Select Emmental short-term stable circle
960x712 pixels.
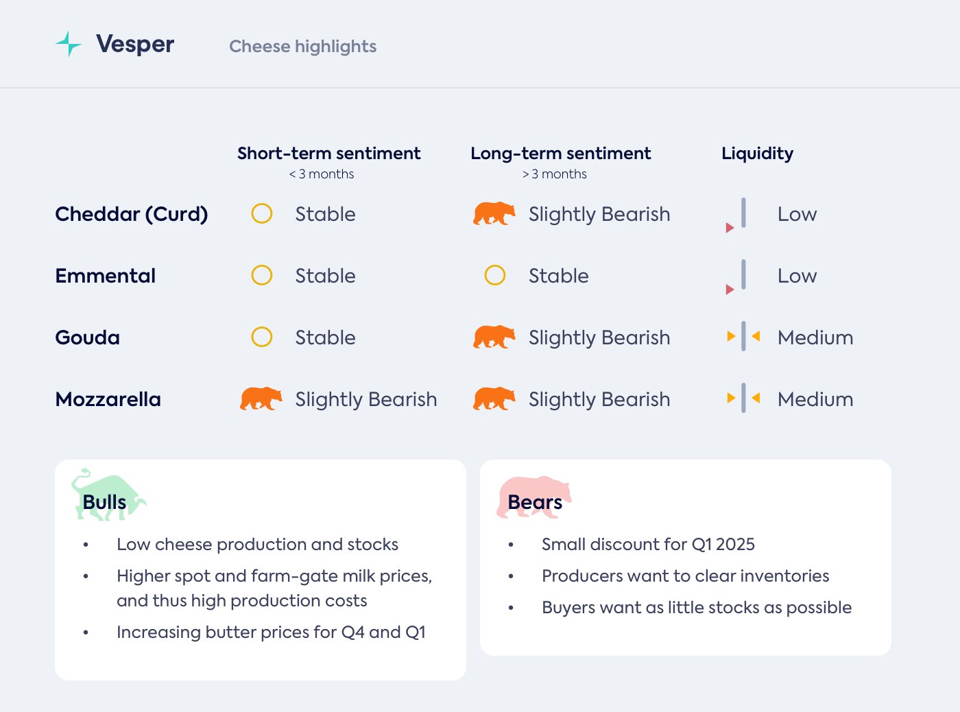coord(262,276)
